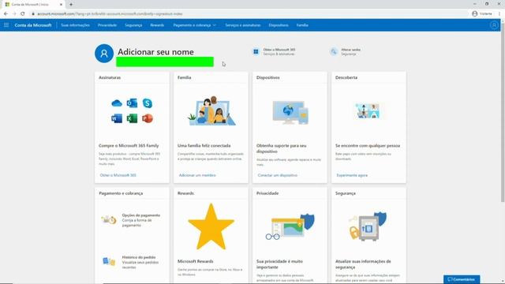This screenshot has width=505, height=284.
Task: Click Família card title
Action: click(184, 77)
